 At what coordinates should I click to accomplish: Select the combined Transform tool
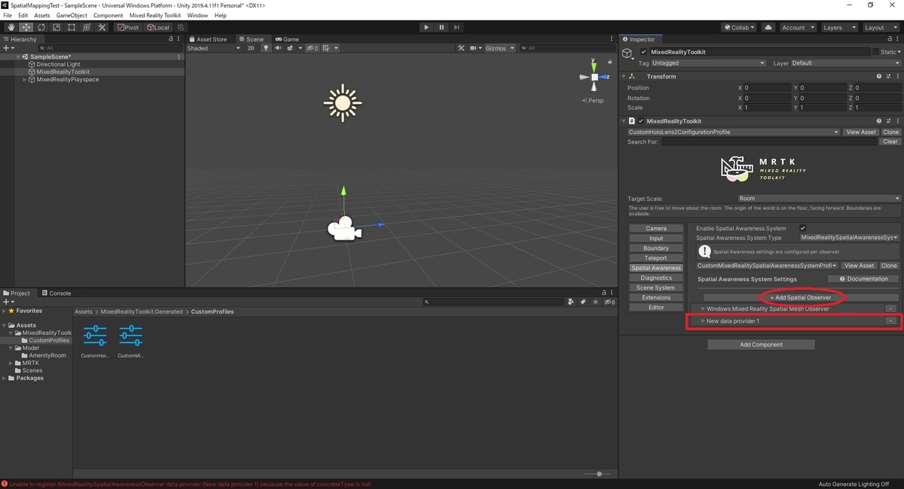(86, 27)
